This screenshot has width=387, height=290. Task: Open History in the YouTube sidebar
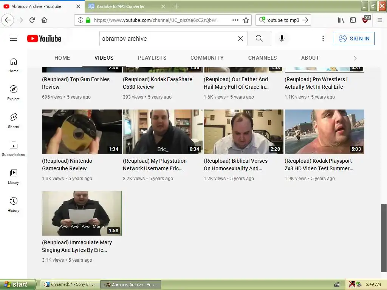(14, 205)
